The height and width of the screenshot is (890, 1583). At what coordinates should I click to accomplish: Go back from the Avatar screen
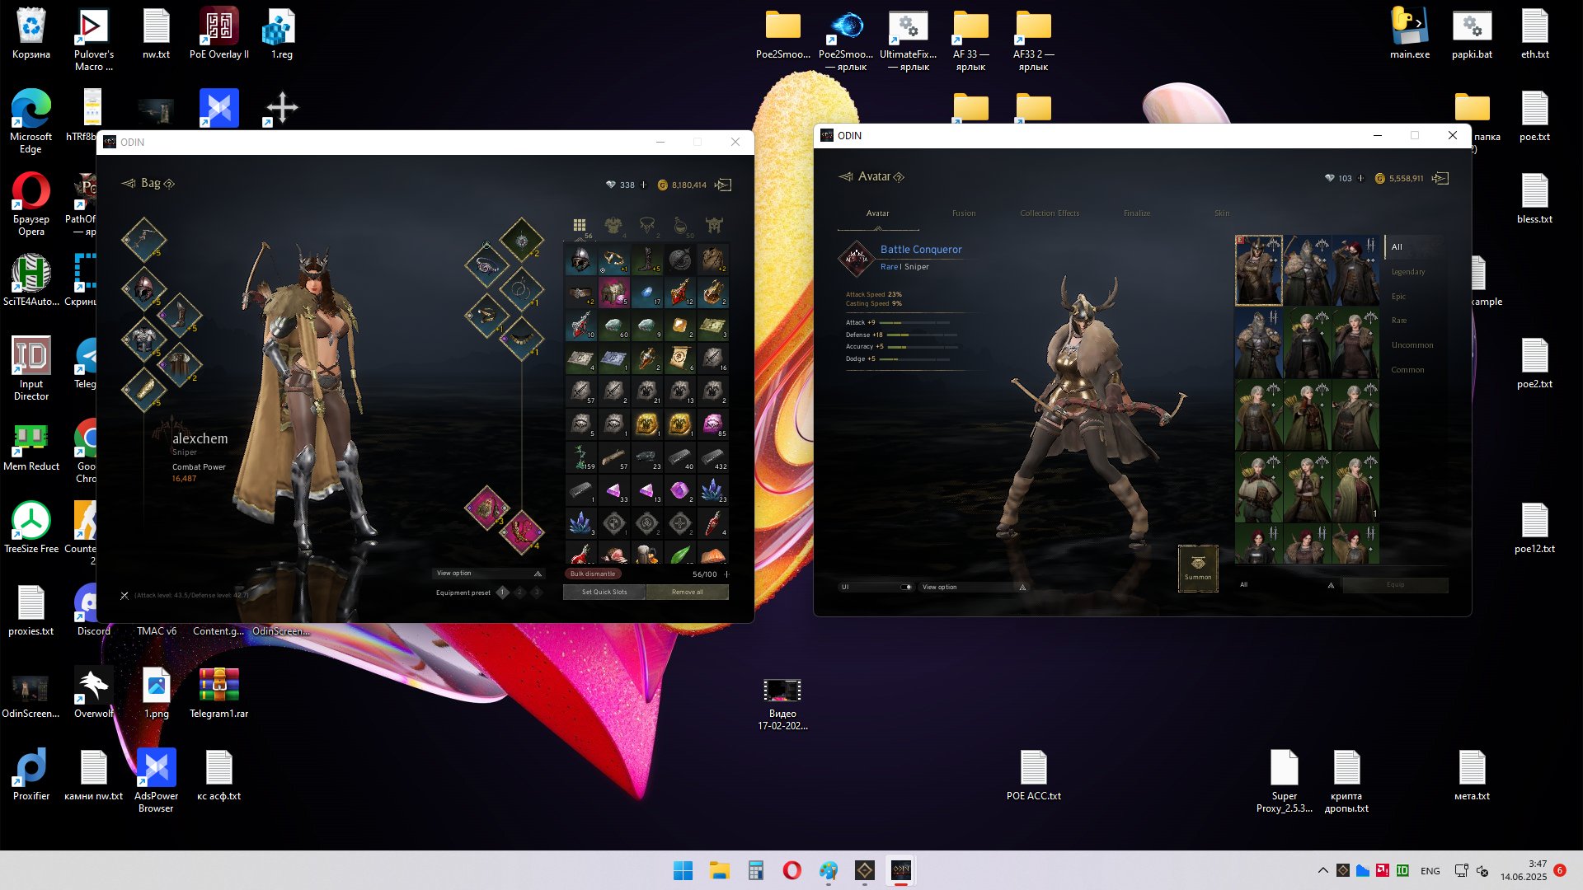coord(846,176)
